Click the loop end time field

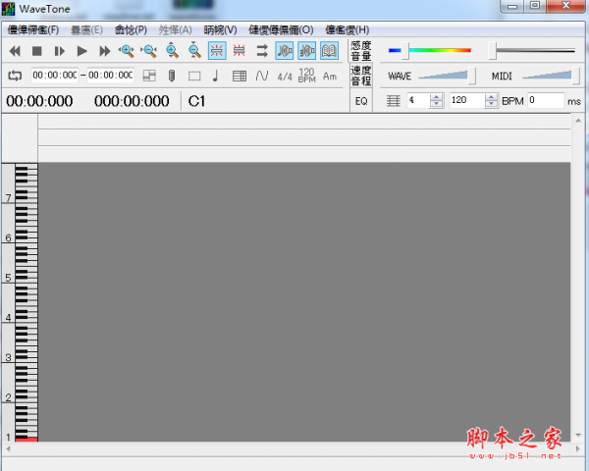[x=110, y=76]
